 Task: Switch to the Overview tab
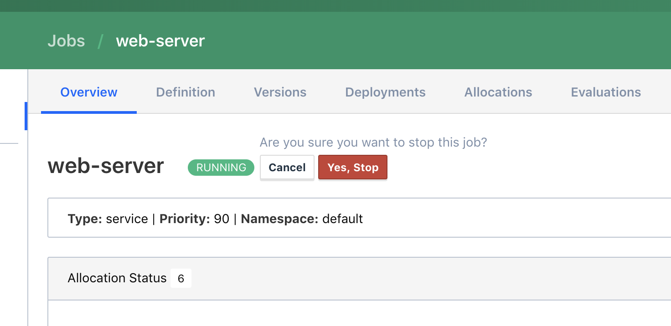[x=89, y=92]
